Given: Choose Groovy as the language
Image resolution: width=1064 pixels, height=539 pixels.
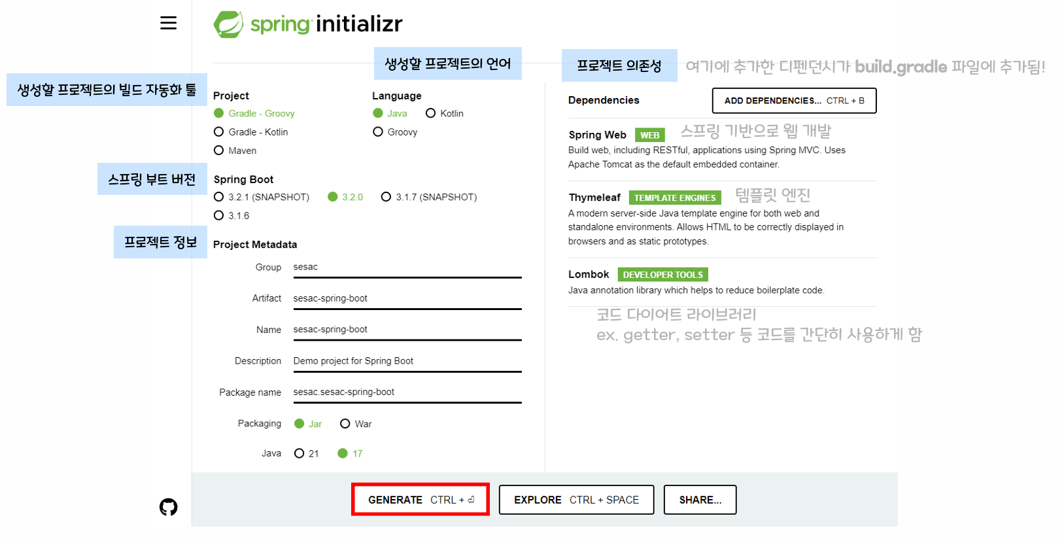Looking at the screenshot, I should click(396, 131).
